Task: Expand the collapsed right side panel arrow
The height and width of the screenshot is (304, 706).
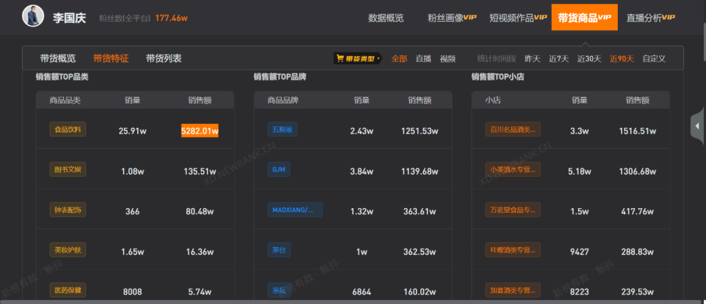Action: tap(698, 126)
